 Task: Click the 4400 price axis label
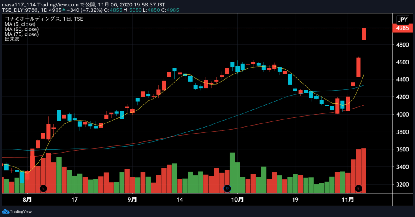click(x=402, y=80)
